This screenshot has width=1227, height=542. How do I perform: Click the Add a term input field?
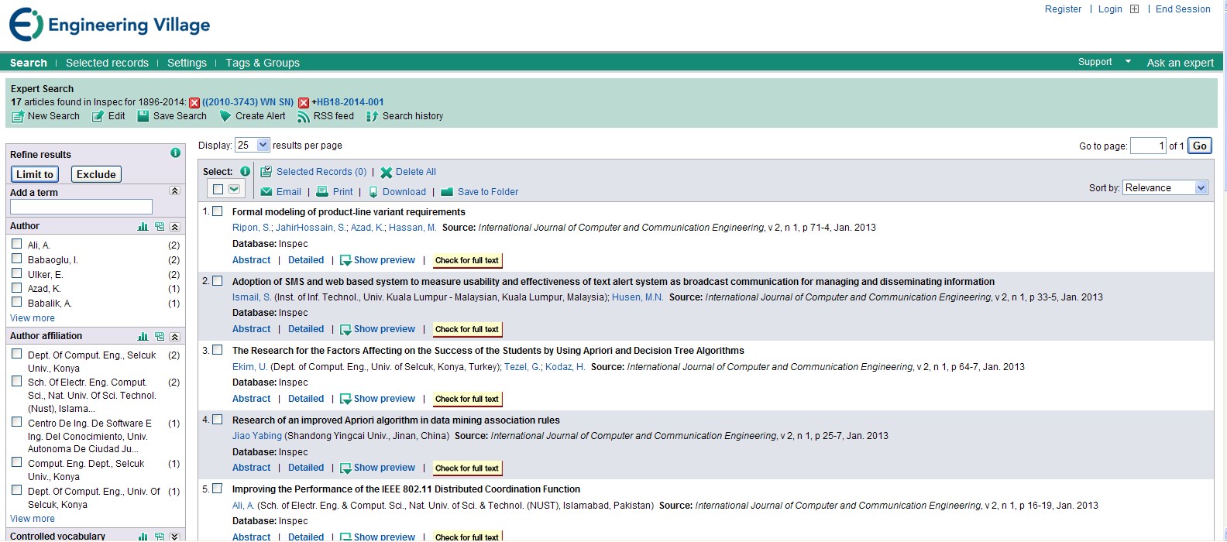pos(81,207)
